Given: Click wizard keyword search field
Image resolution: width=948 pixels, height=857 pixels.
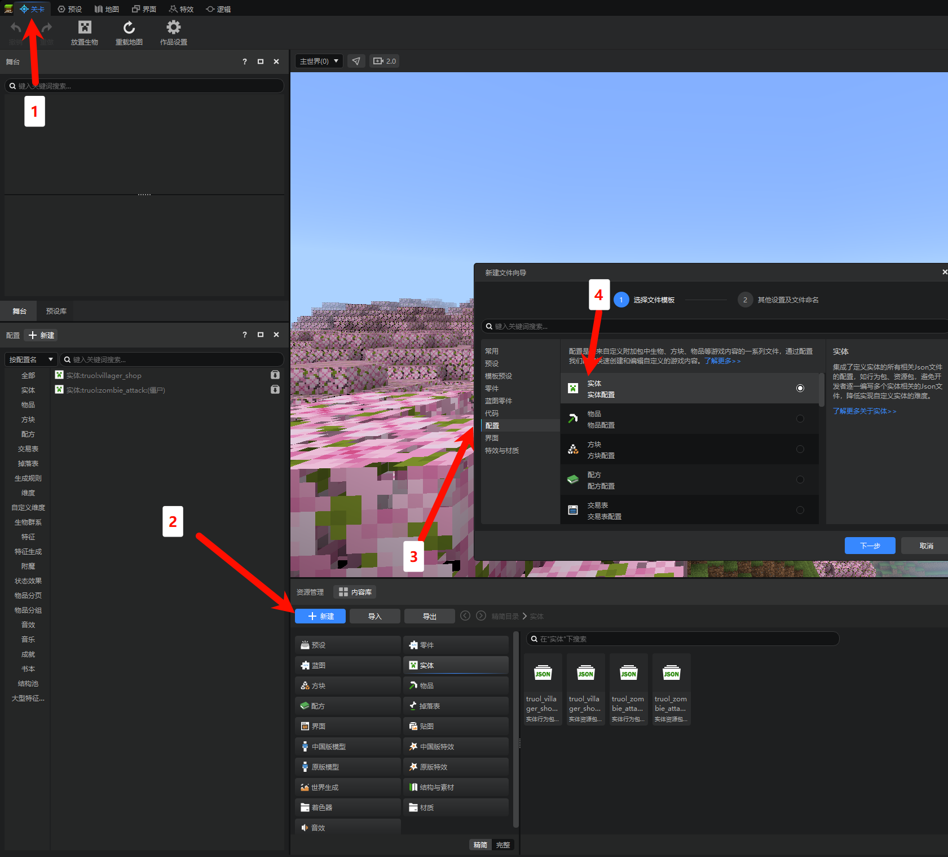Looking at the screenshot, I should pos(714,326).
